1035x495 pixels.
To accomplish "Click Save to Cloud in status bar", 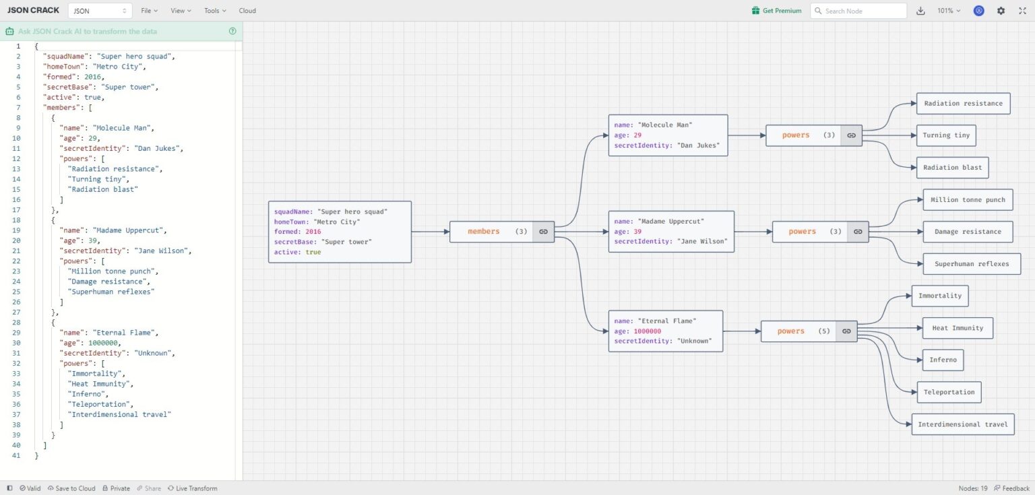I will [x=71, y=488].
